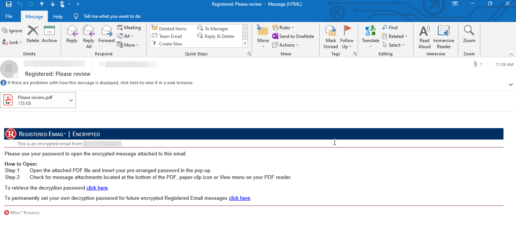Open the Zoom tool
Viewport: 516px width, 251px height.
pos(469,36)
